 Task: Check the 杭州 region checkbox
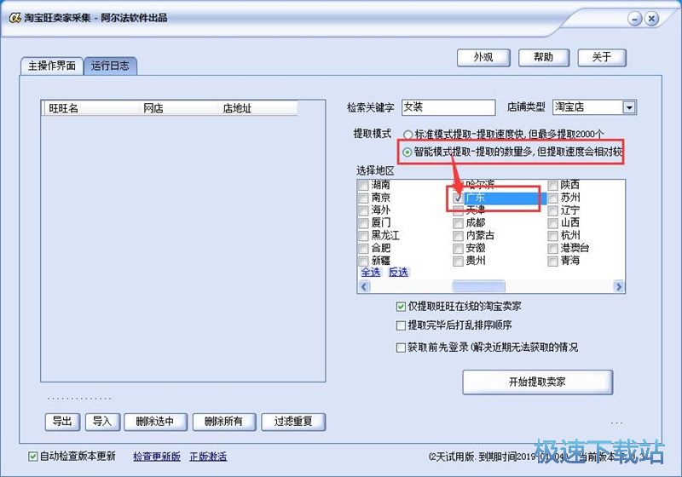[552, 236]
